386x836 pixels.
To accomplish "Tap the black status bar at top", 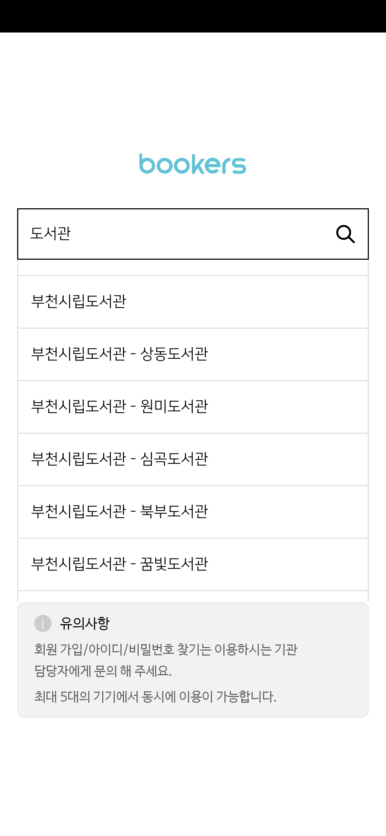I will point(193,16).
